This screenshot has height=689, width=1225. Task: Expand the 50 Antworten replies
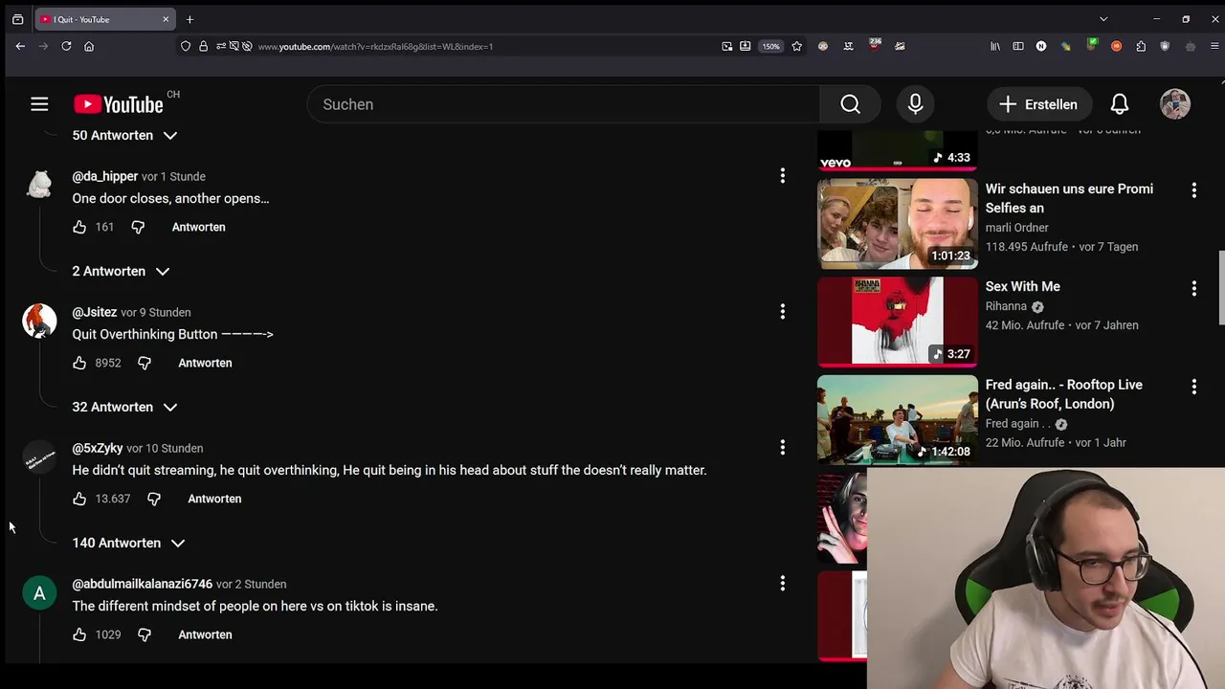tap(124, 135)
